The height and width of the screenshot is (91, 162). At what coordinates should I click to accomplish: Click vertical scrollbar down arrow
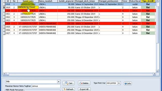157,71
